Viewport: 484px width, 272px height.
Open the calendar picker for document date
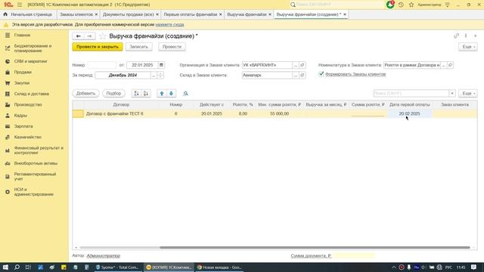(x=161, y=65)
